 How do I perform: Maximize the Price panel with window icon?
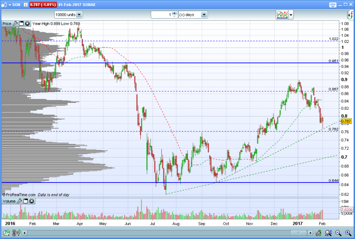pos(21,23)
